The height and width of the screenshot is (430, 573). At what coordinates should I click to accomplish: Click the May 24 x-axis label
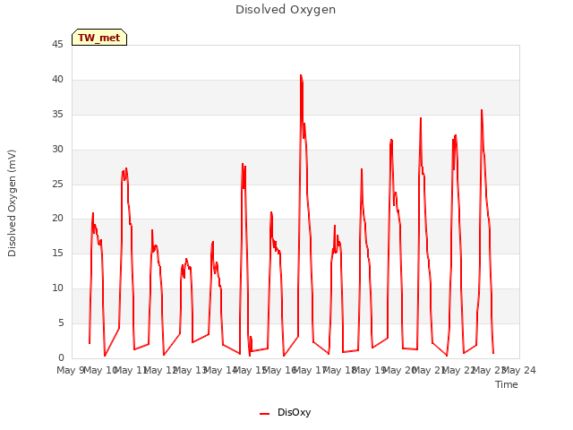(x=519, y=370)
